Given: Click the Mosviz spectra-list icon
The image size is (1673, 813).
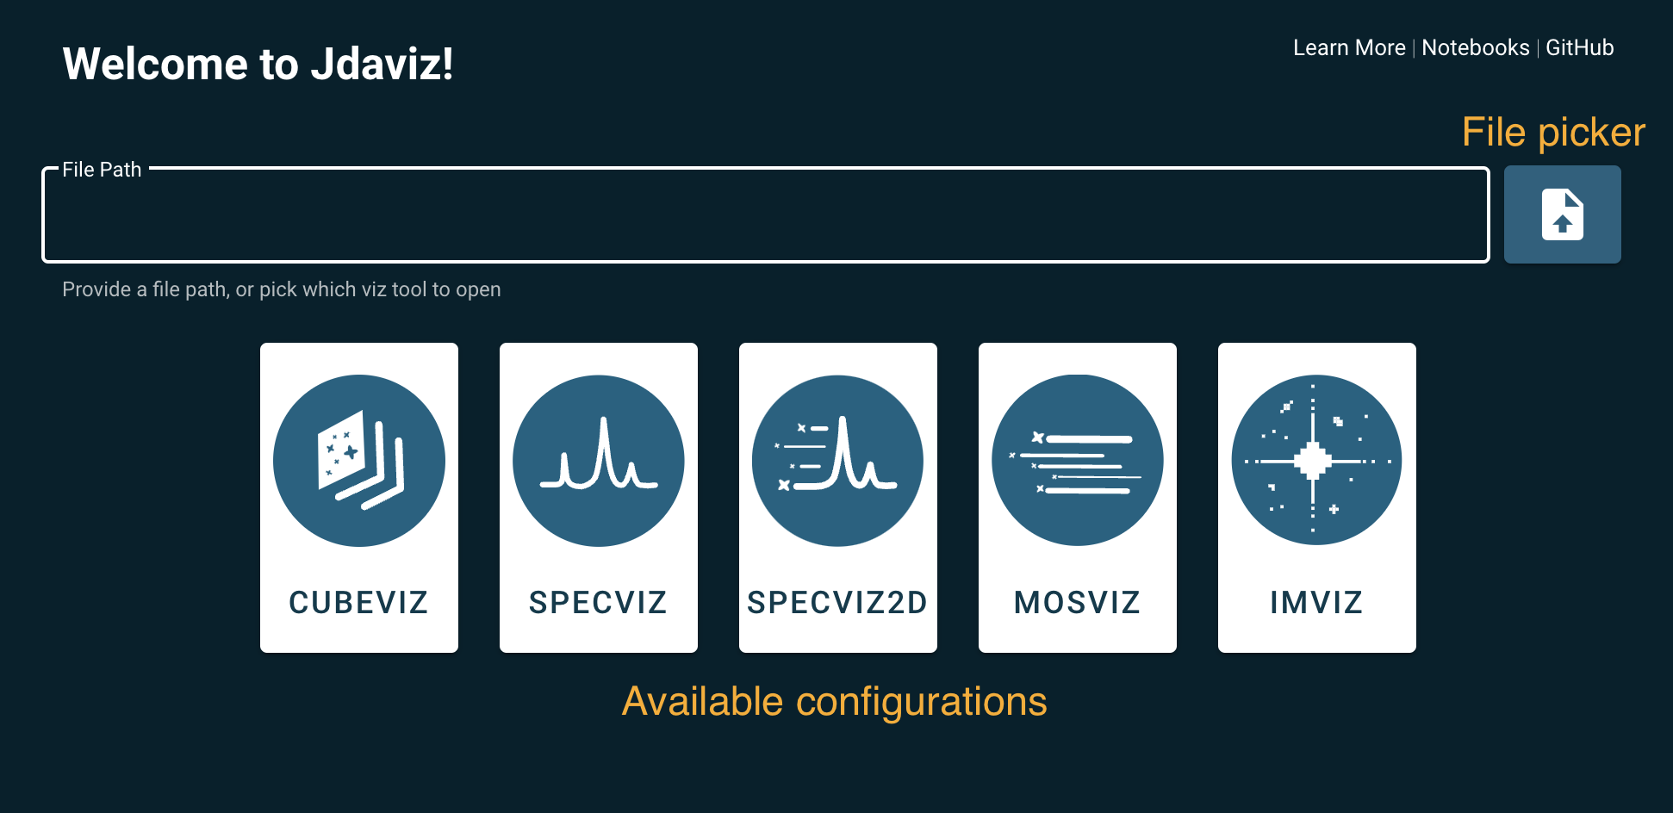Looking at the screenshot, I should tap(1077, 460).
